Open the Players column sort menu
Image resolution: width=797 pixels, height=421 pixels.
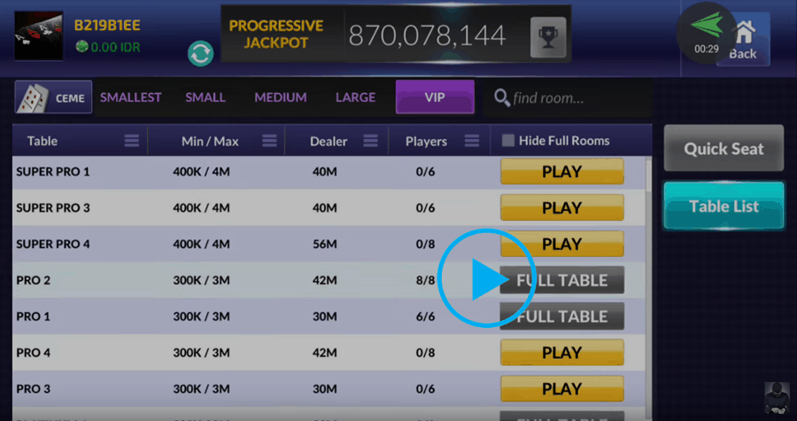pos(472,141)
